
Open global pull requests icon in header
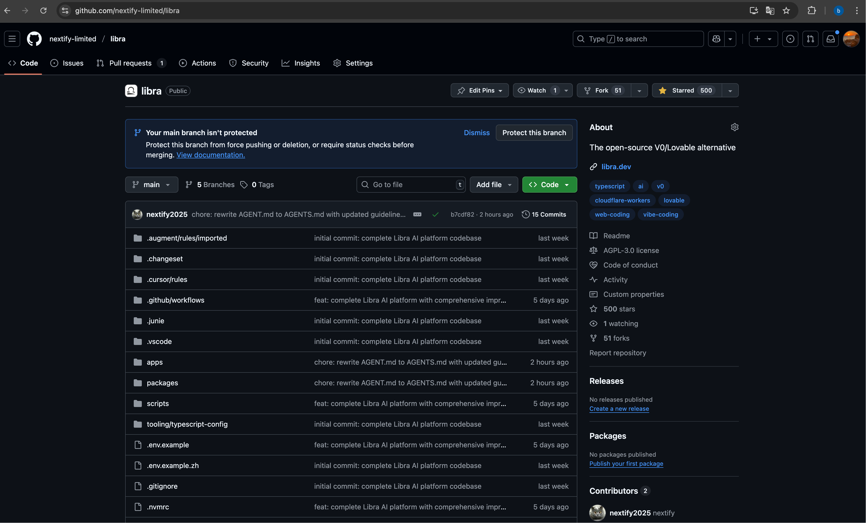pyautogui.click(x=810, y=39)
